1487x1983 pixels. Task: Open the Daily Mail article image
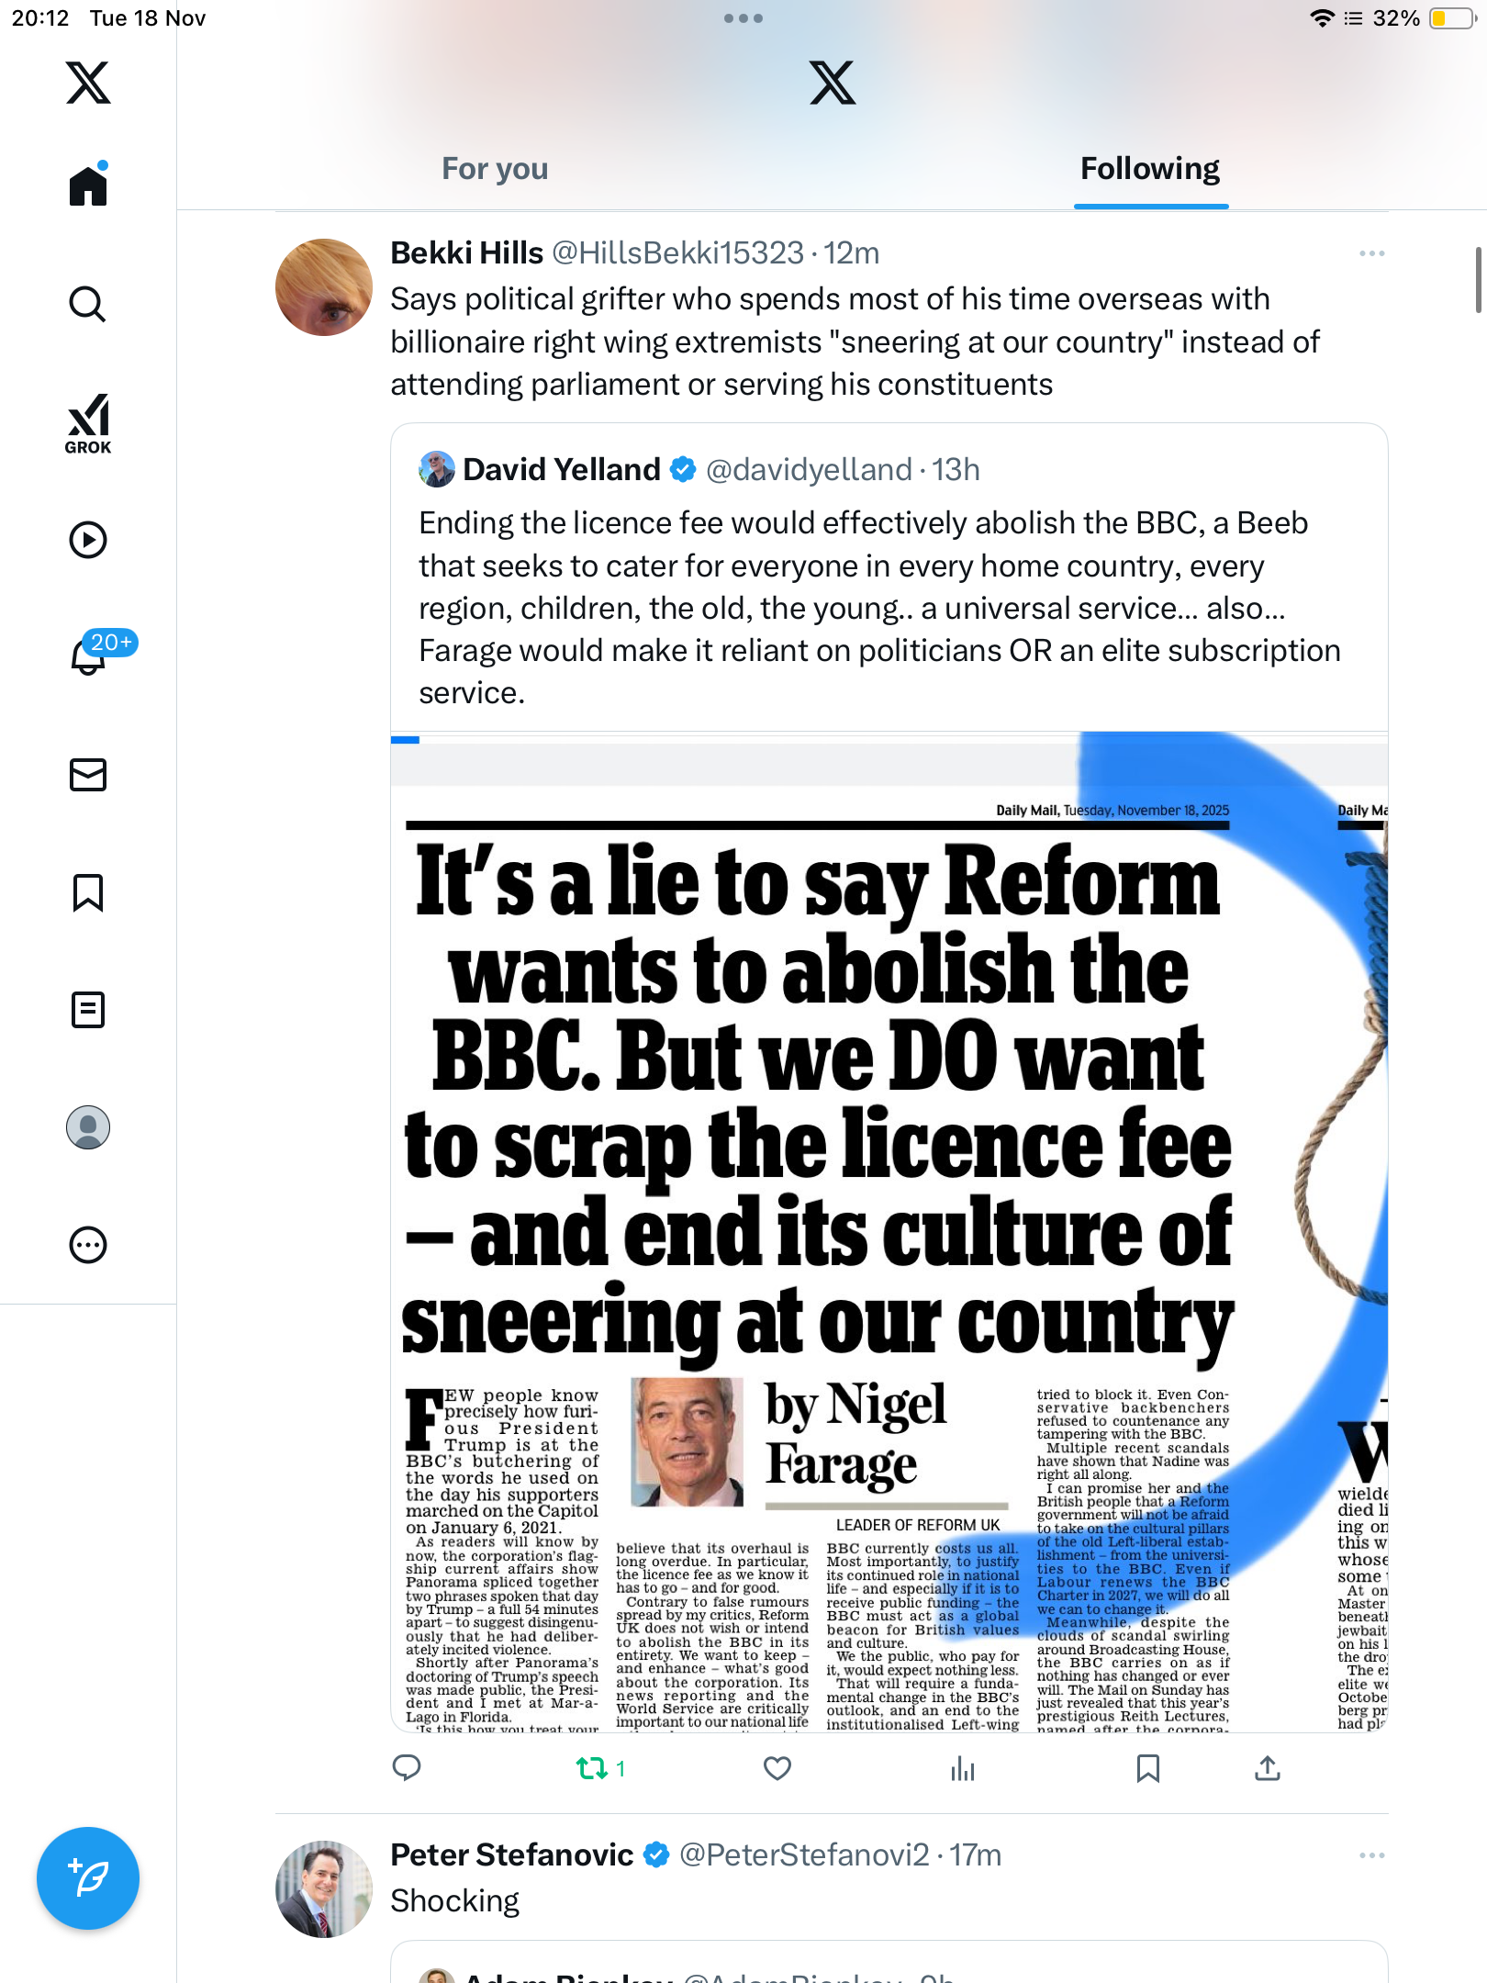[889, 1232]
